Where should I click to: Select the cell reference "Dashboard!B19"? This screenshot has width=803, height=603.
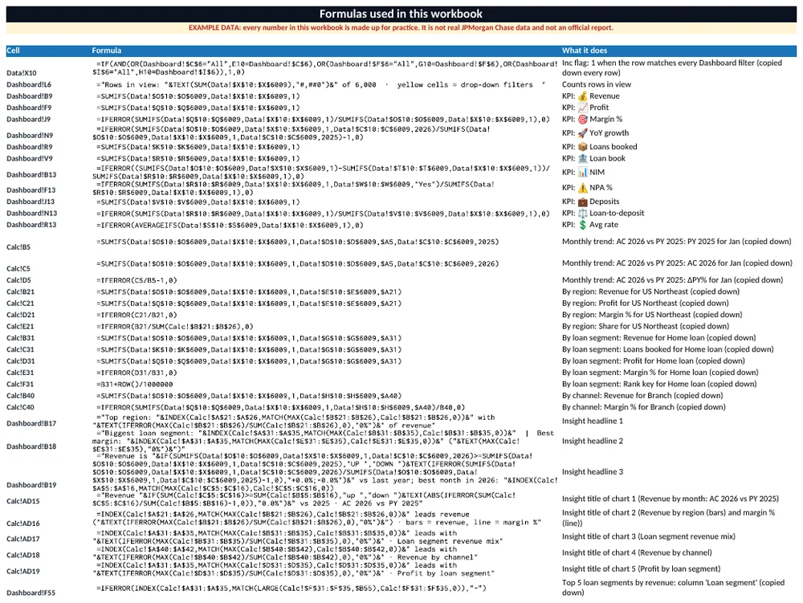[x=31, y=485]
